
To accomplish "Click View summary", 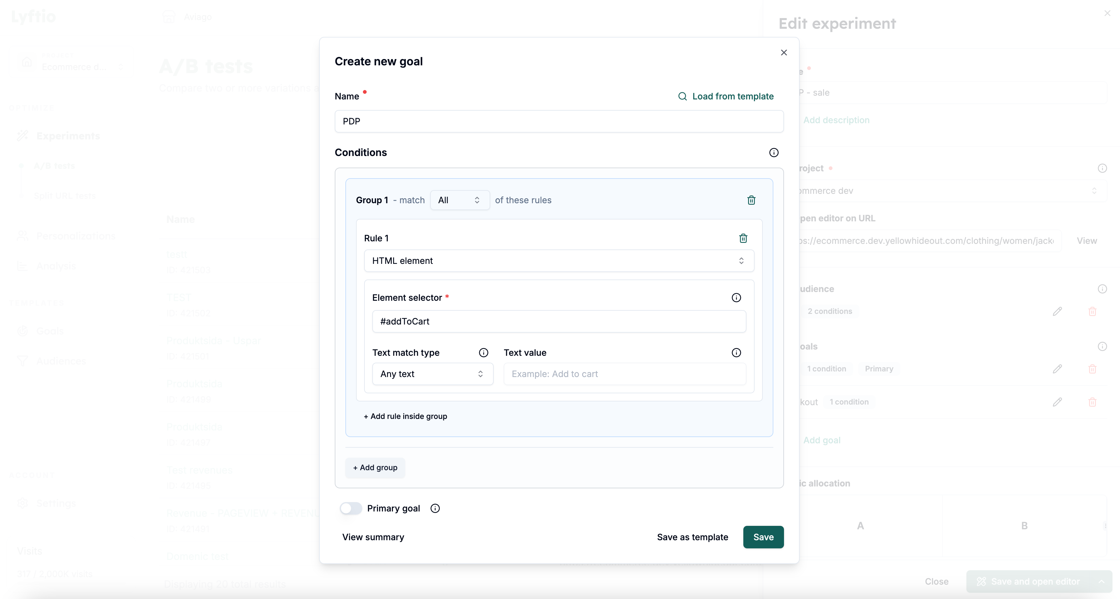I will (373, 537).
